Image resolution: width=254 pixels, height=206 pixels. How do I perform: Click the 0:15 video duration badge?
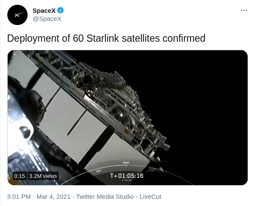(20, 176)
